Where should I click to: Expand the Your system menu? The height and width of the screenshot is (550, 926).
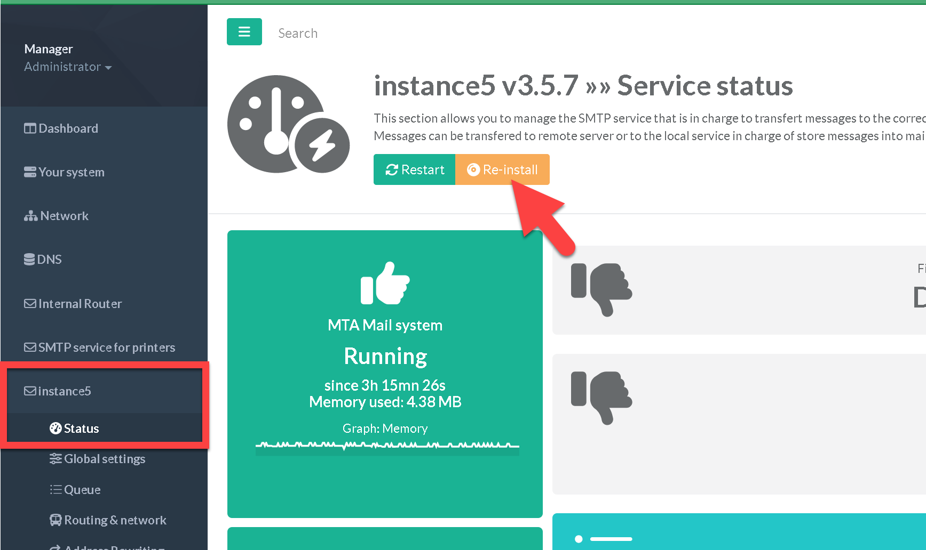tap(71, 172)
